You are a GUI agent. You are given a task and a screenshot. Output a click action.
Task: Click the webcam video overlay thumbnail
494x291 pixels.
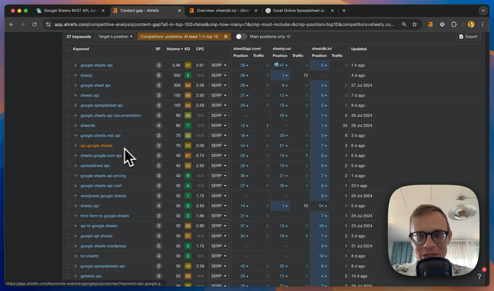pyautogui.click(x=433, y=230)
